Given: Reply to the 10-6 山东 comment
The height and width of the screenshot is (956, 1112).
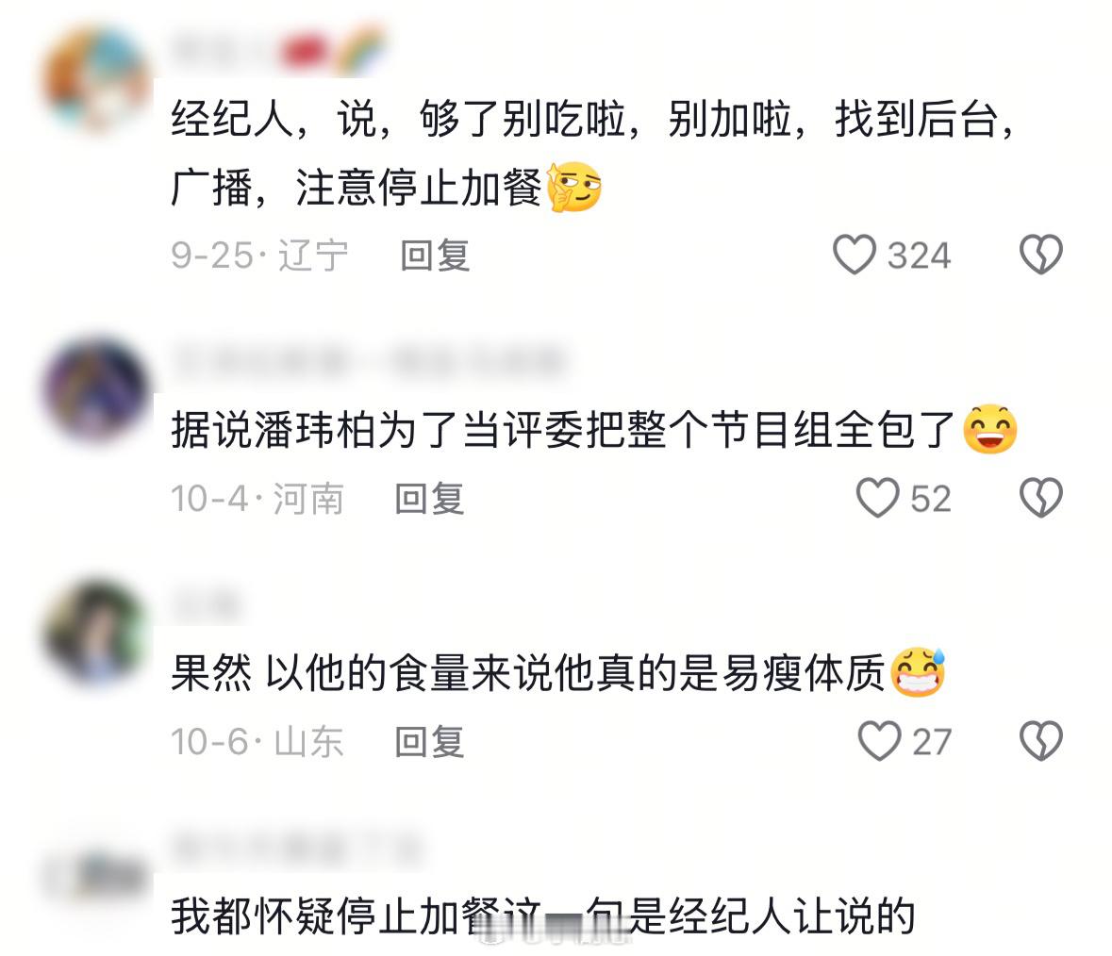Looking at the screenshot, I should [429, 742].
